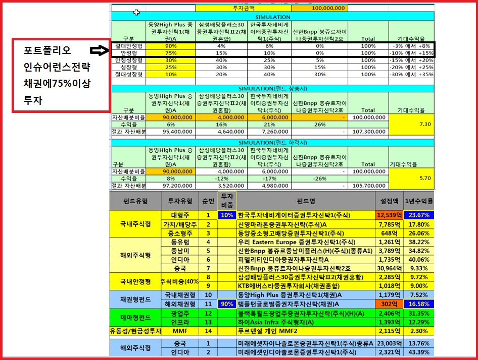Click the 90% cell in 절대안정형 row

click(x=171, y=46)
